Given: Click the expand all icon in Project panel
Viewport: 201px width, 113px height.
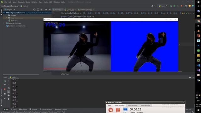Looking at the screenshot, I should [38, 10].
